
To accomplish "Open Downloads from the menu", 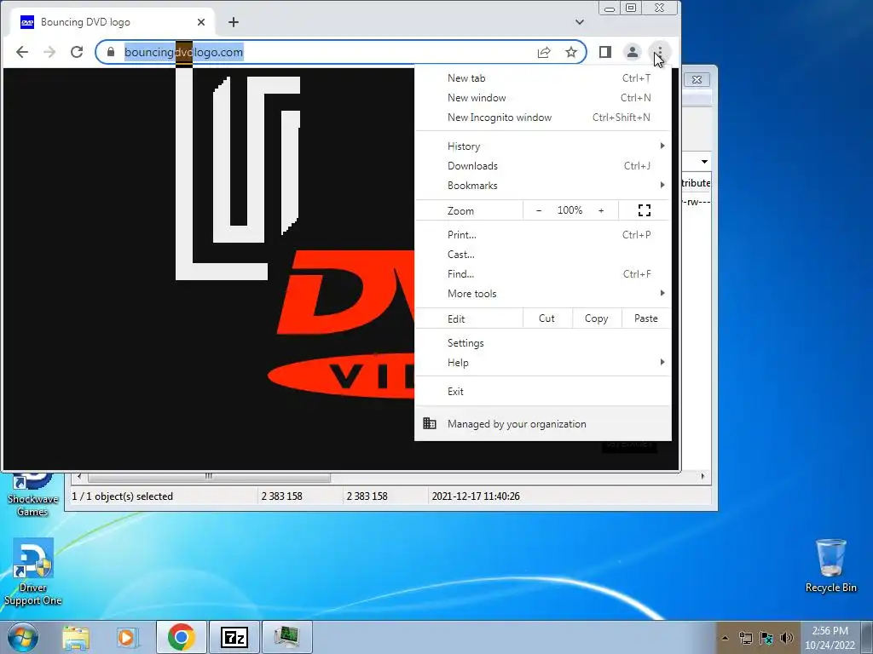I will (543, 166).
